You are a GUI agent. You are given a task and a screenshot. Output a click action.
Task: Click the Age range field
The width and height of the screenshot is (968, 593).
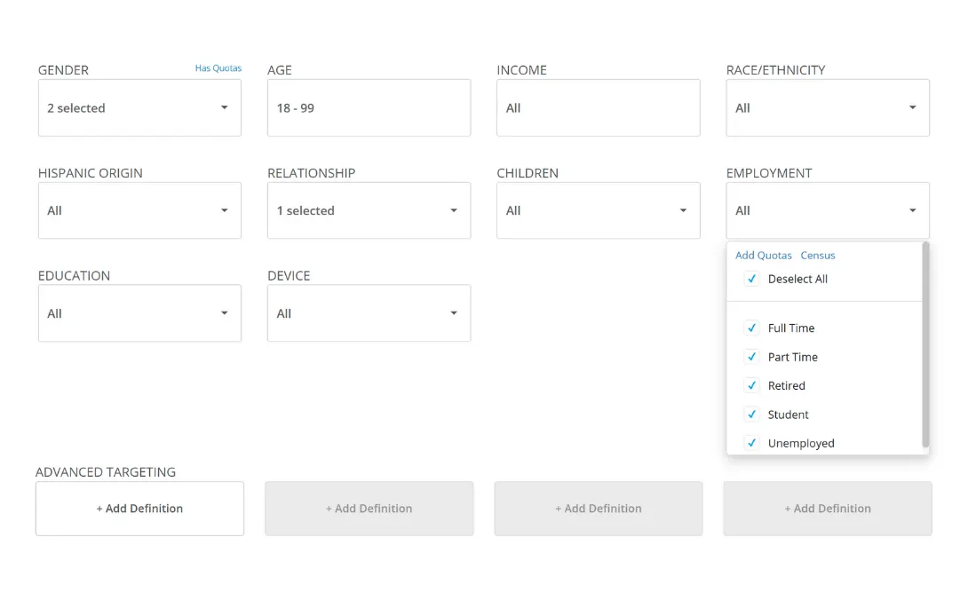pyautogui.click(x=369, y=108)
